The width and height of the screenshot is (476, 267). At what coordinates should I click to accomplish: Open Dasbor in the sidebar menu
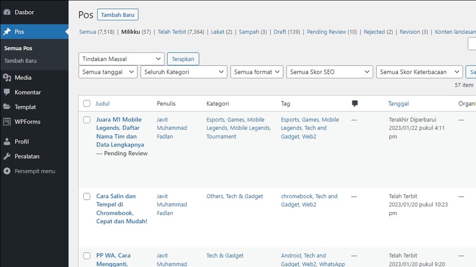click(x=24, y=12)
